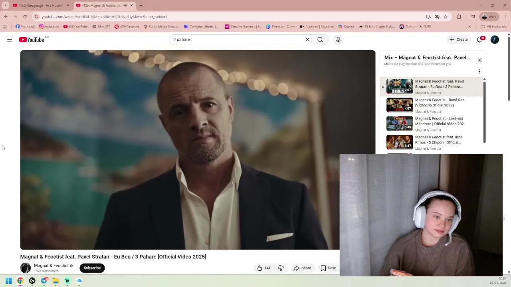The width and height of the screenshot is (511, 287).
Task: Open a new browser tab
Action: pyautogui.click(x=141, y=6)
